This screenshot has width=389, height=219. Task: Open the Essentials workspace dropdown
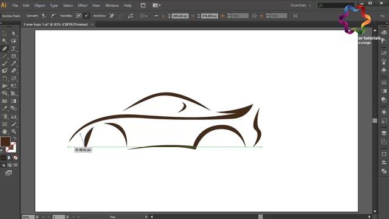coord(300,5)
